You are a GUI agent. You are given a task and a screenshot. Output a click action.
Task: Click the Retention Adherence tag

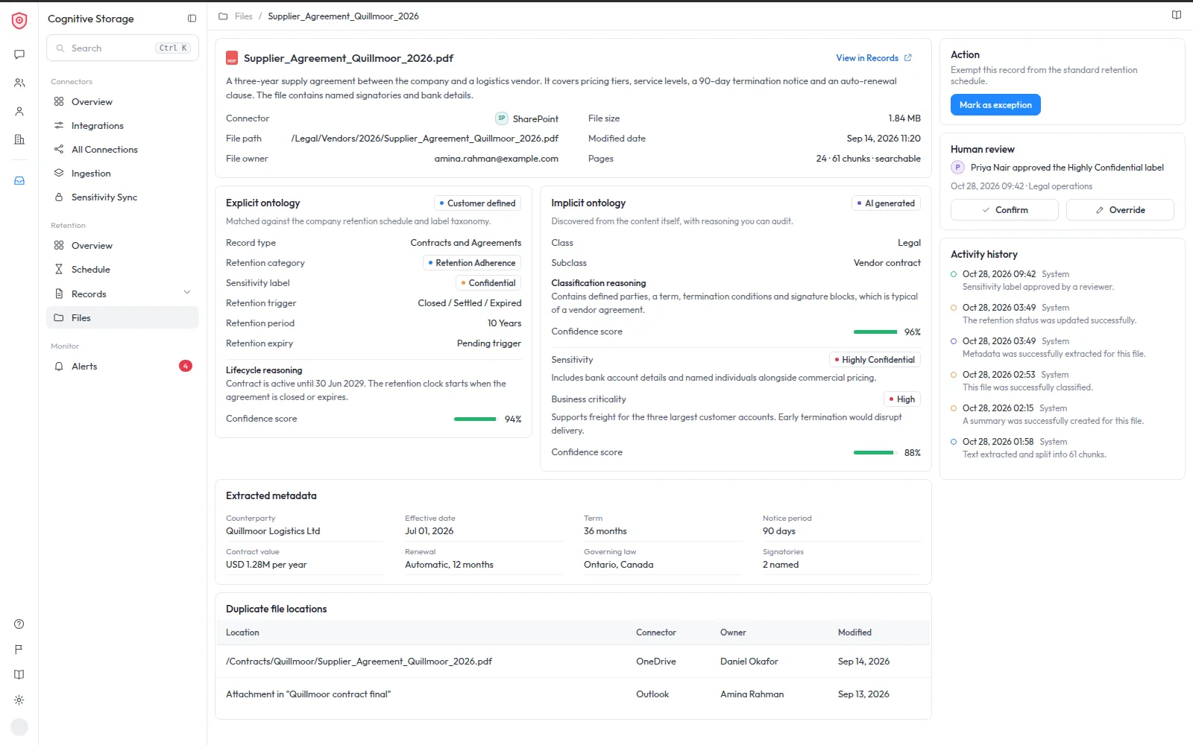(x=472, y=263)
